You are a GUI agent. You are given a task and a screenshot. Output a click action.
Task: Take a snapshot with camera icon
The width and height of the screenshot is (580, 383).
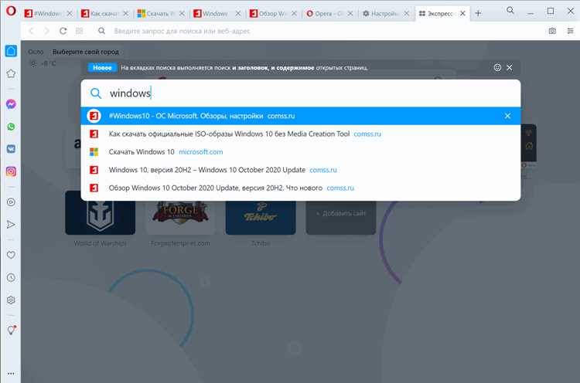tap(552, 31)
